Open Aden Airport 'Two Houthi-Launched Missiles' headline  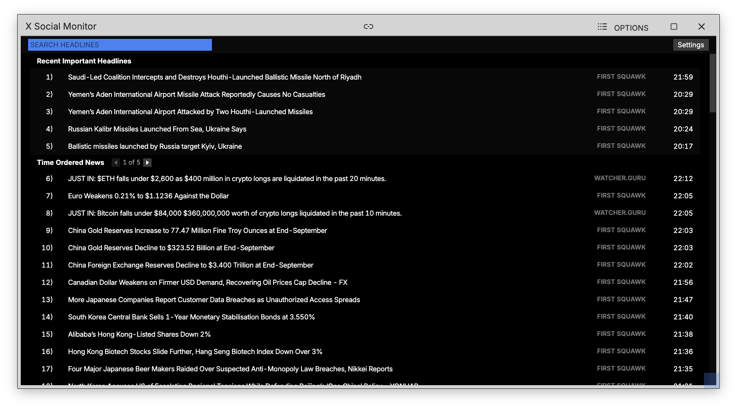pyautogui.click(x=190, y=112)
